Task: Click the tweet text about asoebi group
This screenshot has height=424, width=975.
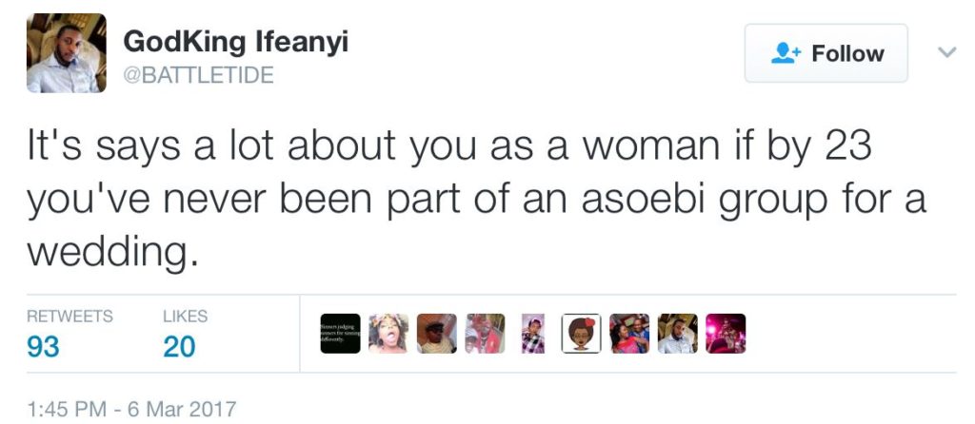Action: click(476, 200)
